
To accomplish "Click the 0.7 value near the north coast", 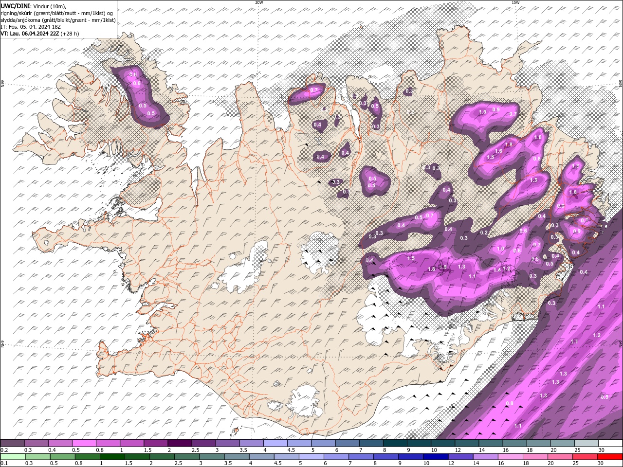I will tap(313, 90).
